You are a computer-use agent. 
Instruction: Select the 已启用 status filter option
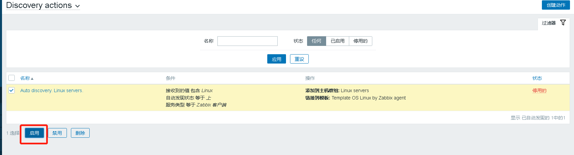click(337, 41)
